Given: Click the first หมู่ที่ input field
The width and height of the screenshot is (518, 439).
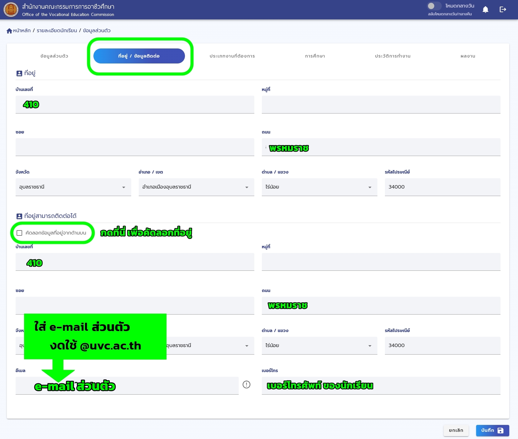Looking at the screenshot, I should (381, 104).
